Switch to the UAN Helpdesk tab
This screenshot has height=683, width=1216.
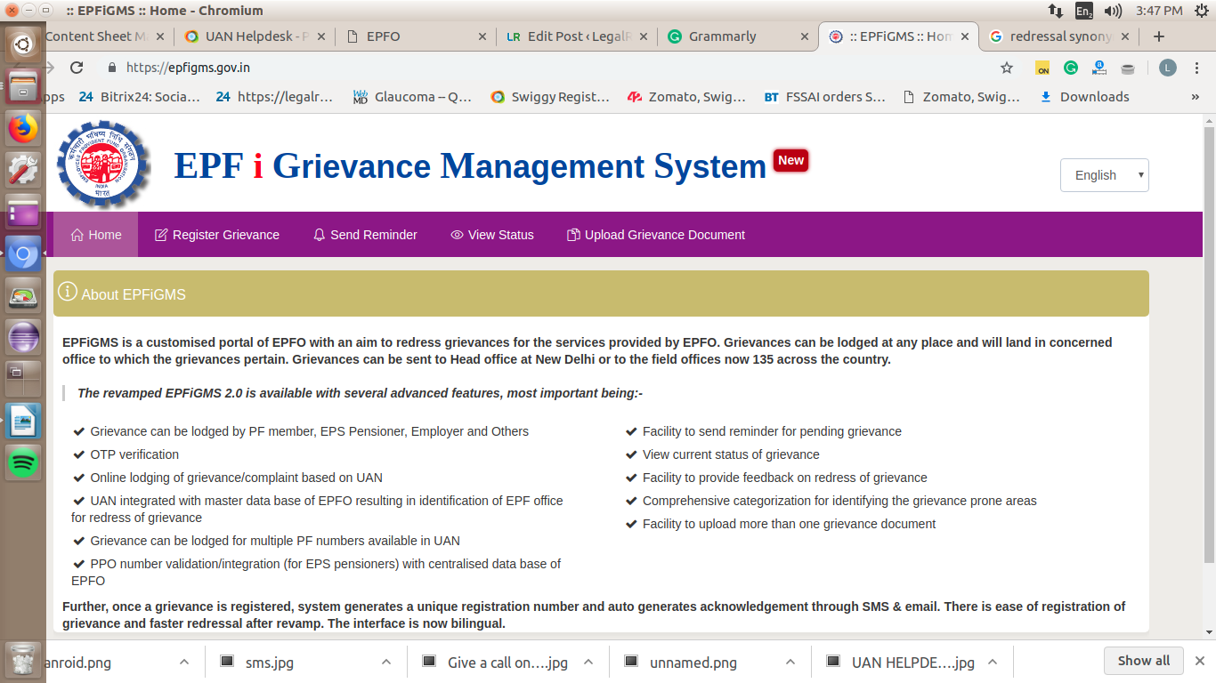click(249, 36)
